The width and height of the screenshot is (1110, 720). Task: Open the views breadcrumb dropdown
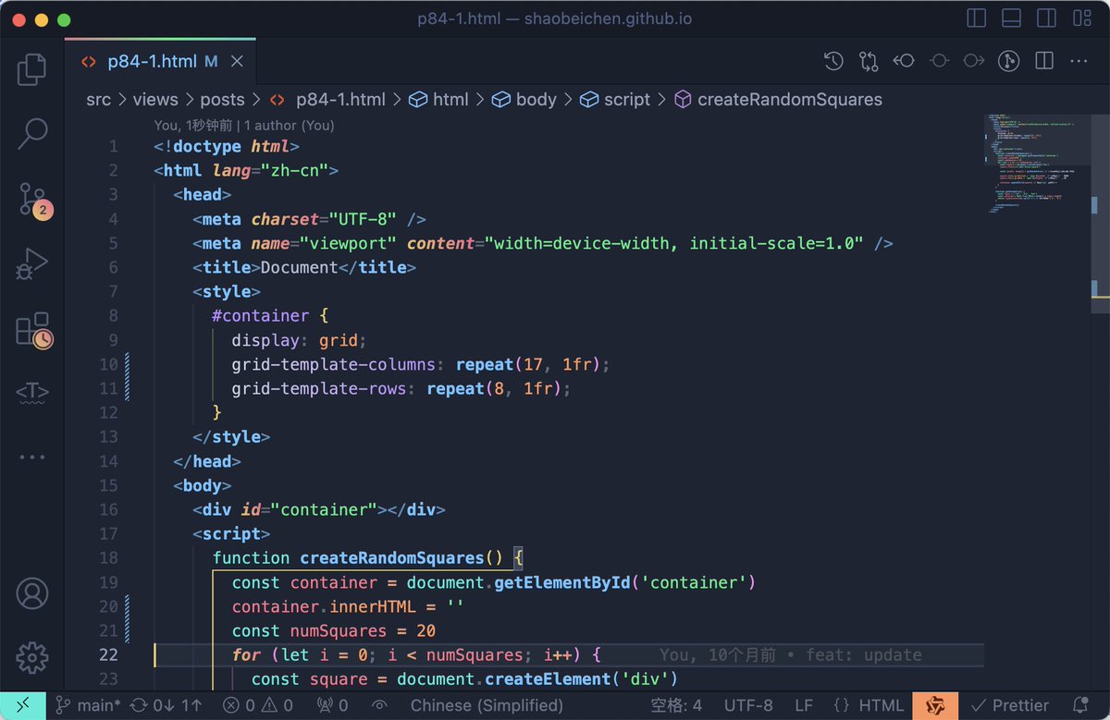[x=155, y=99]
